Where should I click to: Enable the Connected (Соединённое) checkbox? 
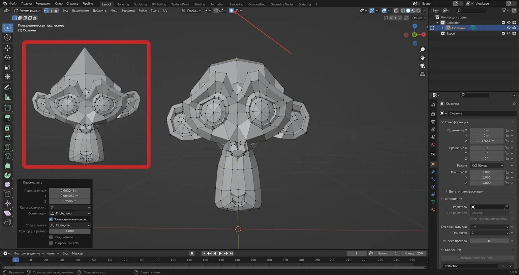(51, 237)
